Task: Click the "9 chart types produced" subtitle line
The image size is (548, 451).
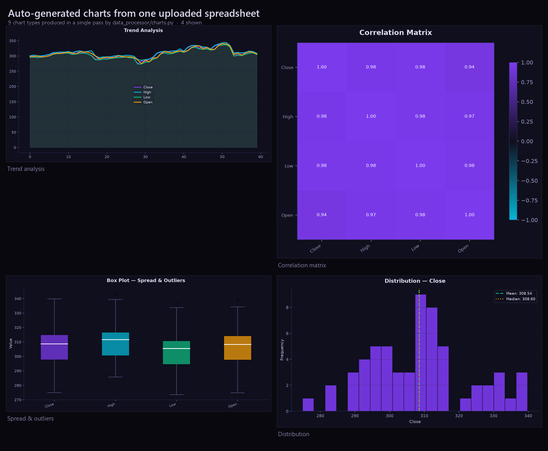Action: (x=105, y=23)
